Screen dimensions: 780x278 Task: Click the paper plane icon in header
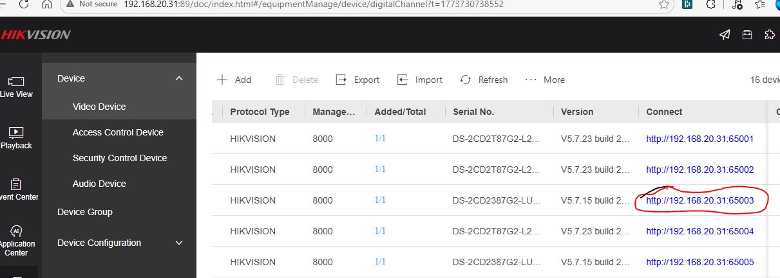pos(725,35)
